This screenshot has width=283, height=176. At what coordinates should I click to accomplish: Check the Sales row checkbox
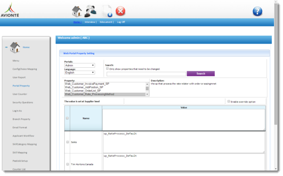[67, 142]
